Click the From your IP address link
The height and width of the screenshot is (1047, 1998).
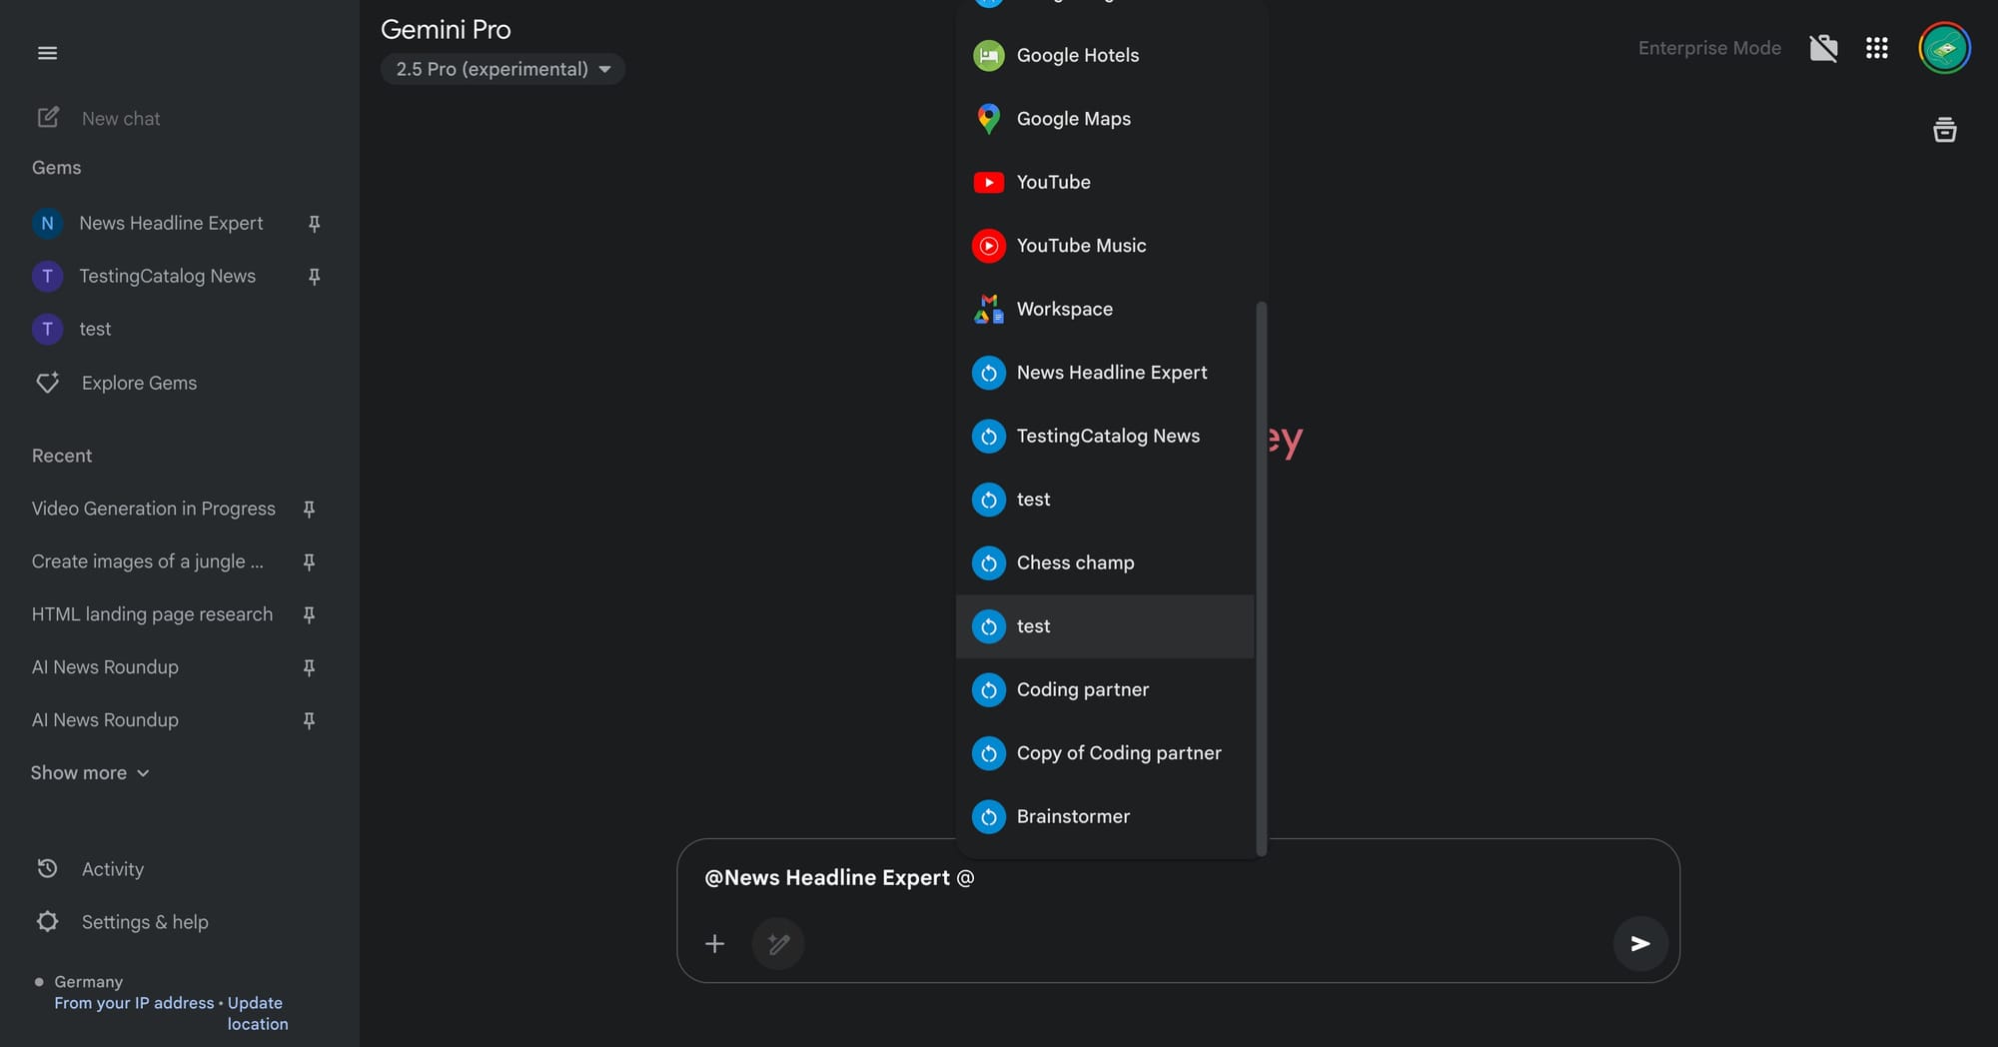click(x=134, y=1003)
